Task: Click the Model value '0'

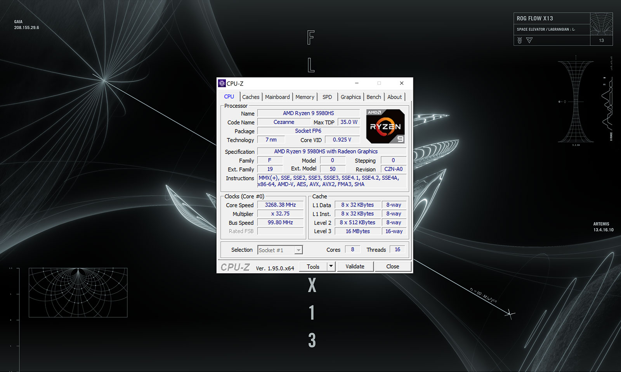Action: 333,160
